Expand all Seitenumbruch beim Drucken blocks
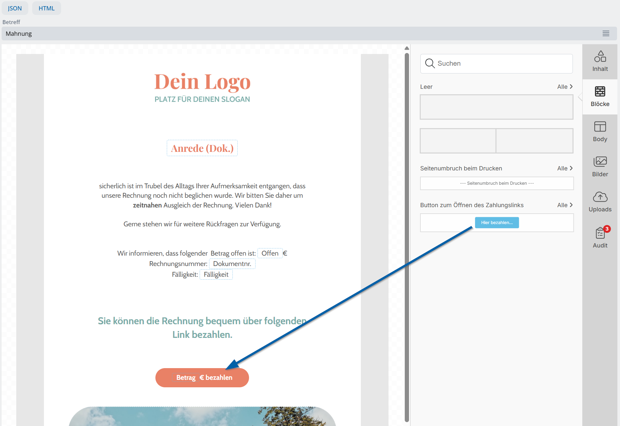This screenshot has width=620, height=426. [565, 168]
